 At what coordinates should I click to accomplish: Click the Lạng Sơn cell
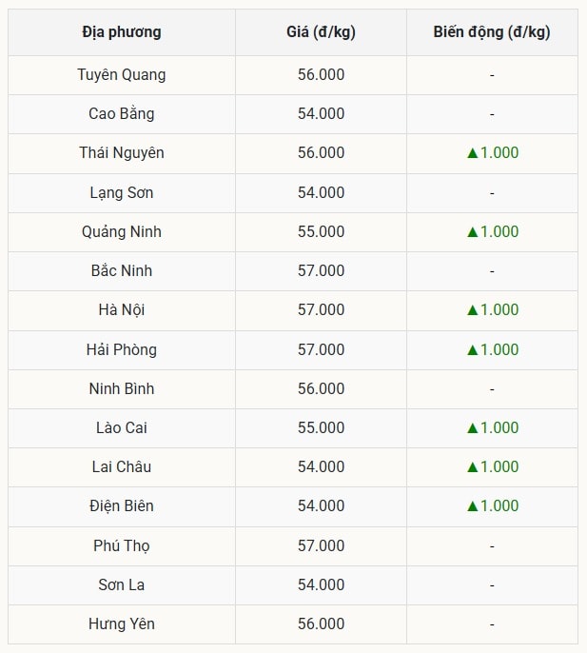[x=122, y=193]
